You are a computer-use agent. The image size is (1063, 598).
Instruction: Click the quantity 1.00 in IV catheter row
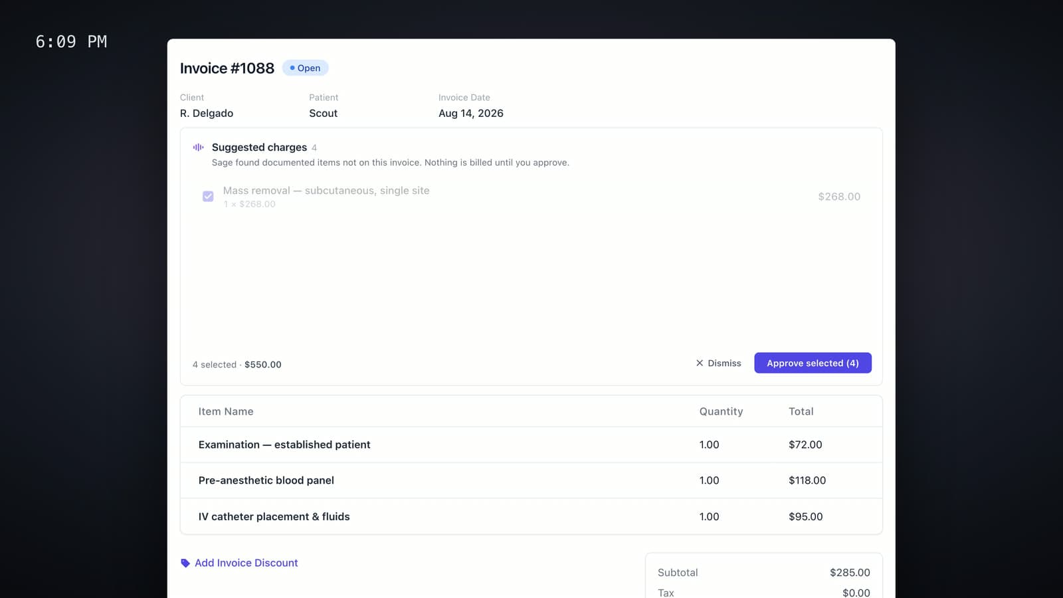pos(709,516)
